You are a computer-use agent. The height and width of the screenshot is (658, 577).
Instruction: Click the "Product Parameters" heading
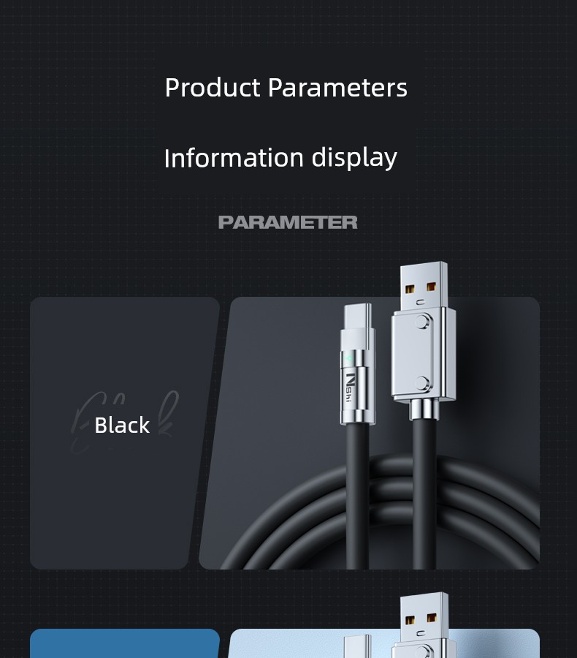tap(286, 88)
